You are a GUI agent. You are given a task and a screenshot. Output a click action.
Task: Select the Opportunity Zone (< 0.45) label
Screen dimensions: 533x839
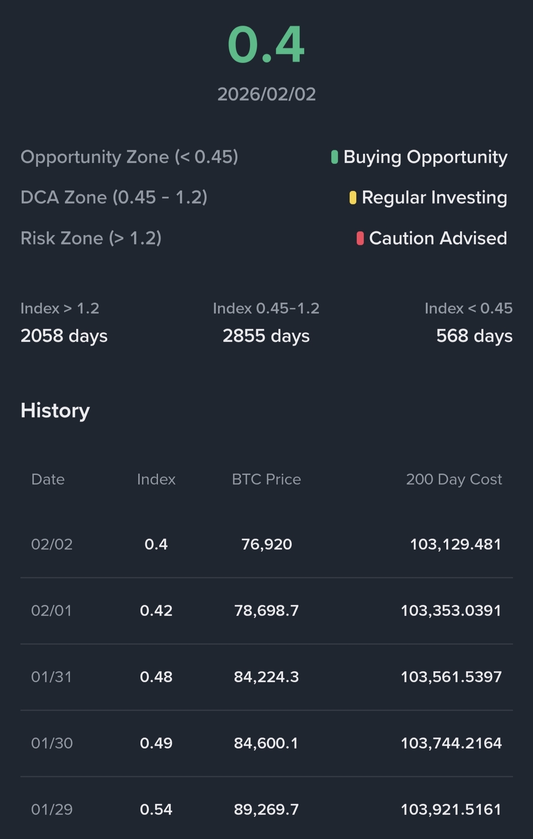[129, 157]
